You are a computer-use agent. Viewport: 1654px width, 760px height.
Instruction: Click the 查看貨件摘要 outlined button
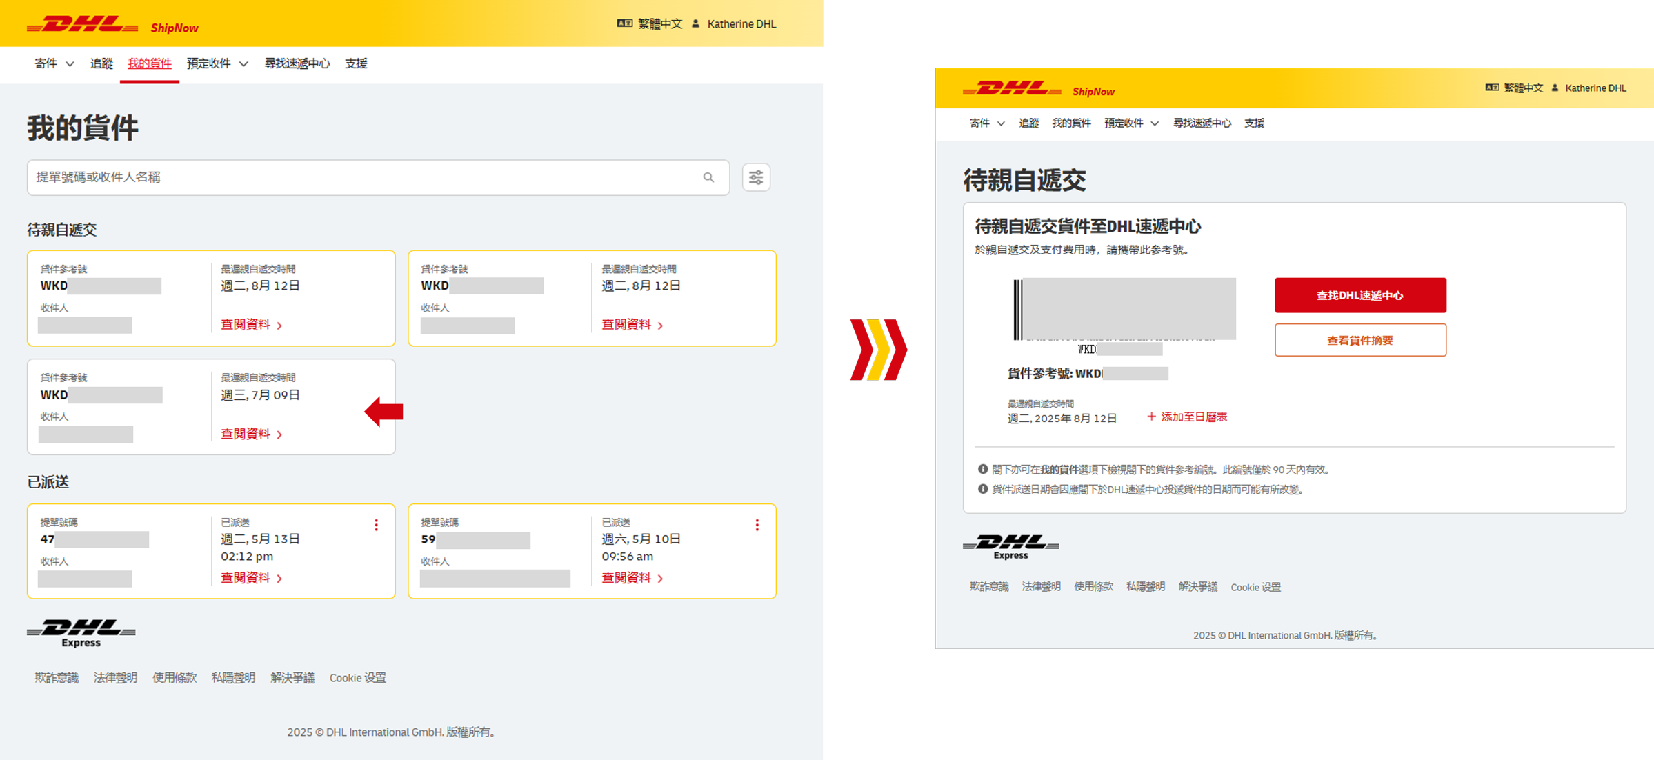point(1359,340)
